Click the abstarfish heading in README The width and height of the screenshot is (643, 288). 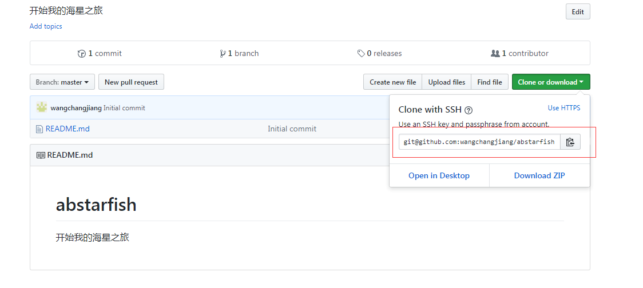click(x=96, y=205)
